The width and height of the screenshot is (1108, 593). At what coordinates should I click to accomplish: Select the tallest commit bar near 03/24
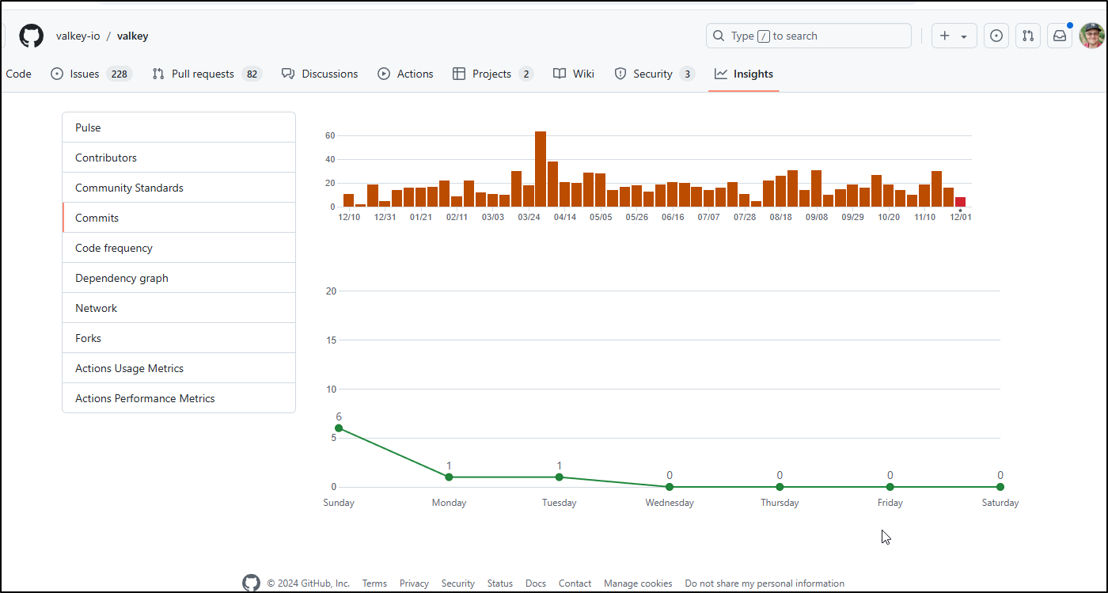(541, 169)
